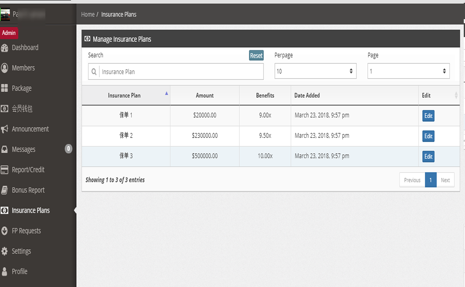Click the Members user icon in sidebar
Viewport: 465px width, 287px height.
(x=4, y=68)
